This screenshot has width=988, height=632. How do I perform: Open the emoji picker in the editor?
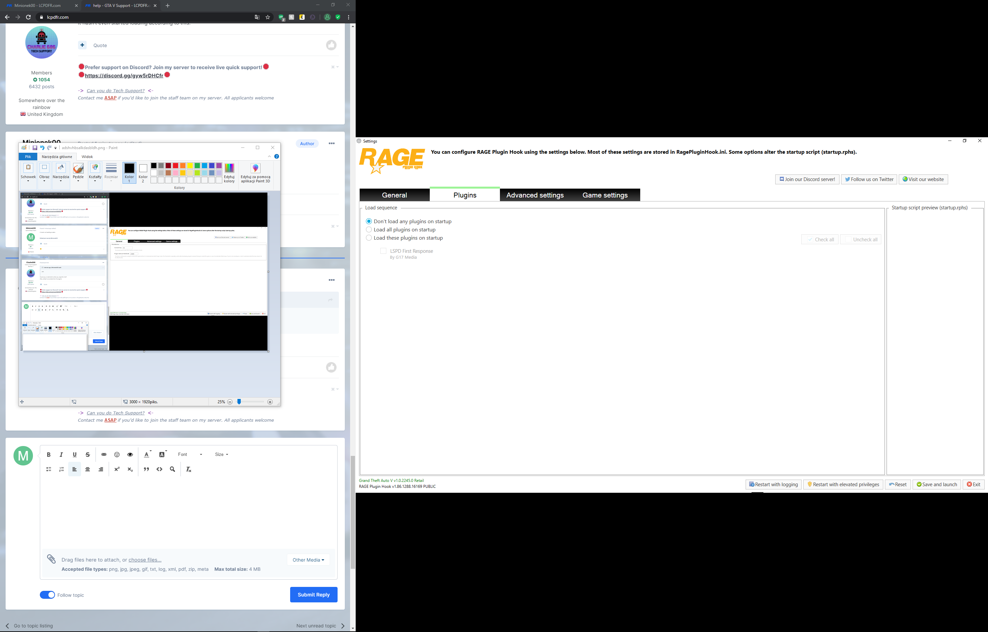click(x=117, y=454)
